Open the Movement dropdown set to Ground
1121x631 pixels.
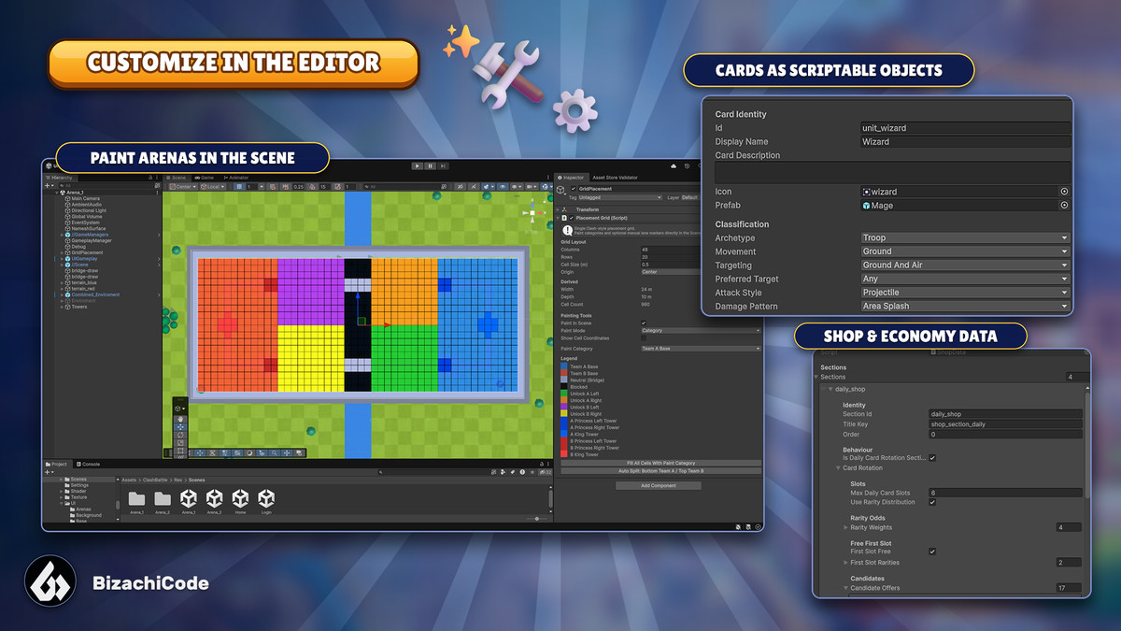pyautogui.click(x=966, y=251)
